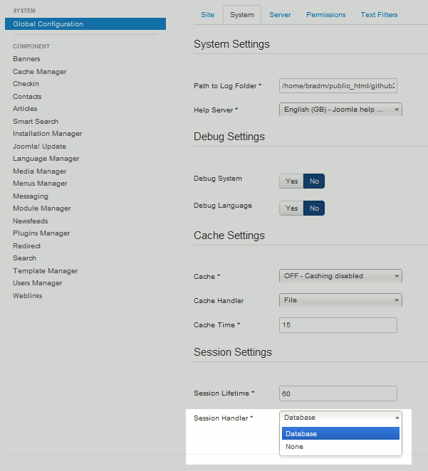Open the Plugins Manager link
Viewport: 428px width, 471px height.
pos(41,233)
